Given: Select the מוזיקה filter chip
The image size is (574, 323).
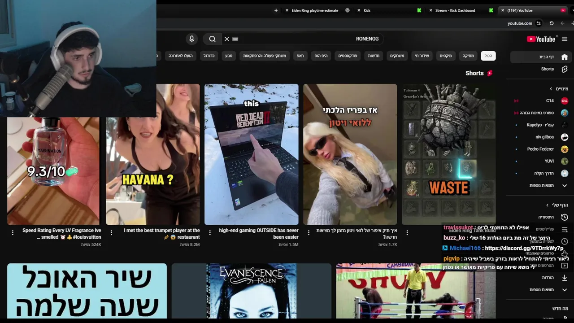Looking at the screenshot, I should [x=468, y=56].
